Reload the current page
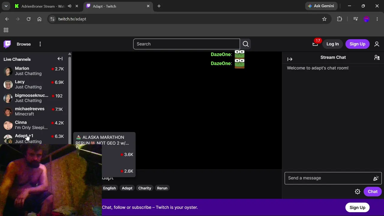 tap(28, 19)
